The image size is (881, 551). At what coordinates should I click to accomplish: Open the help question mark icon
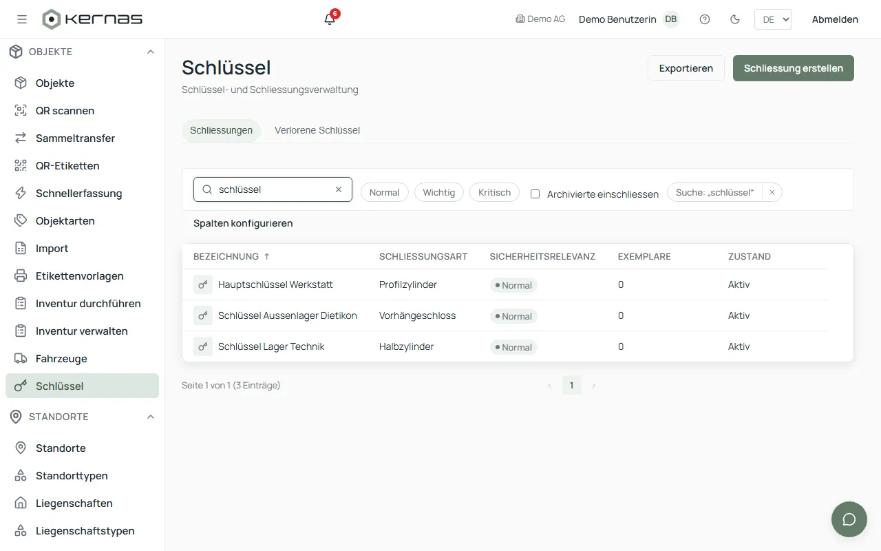(x=705, y=19)
